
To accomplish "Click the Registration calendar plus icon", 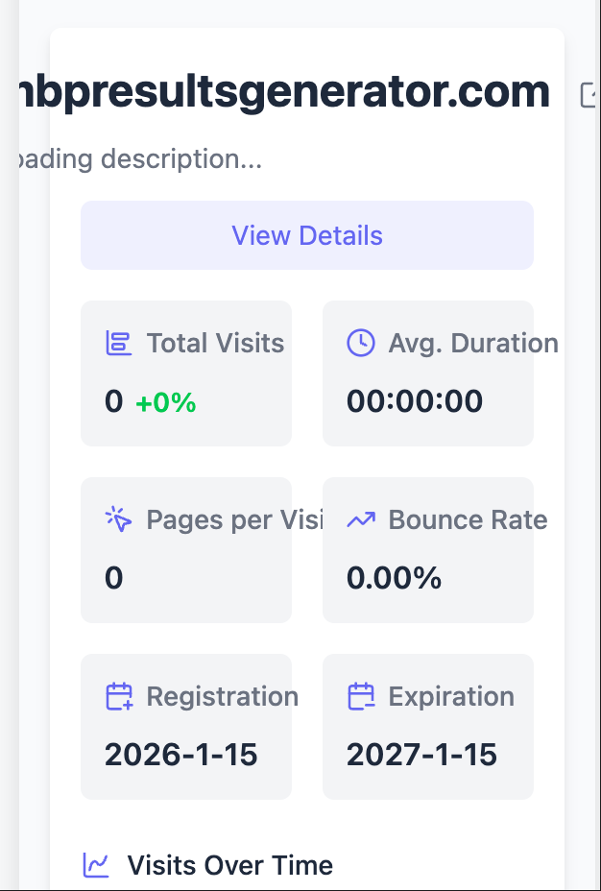I will click(119, 697).
